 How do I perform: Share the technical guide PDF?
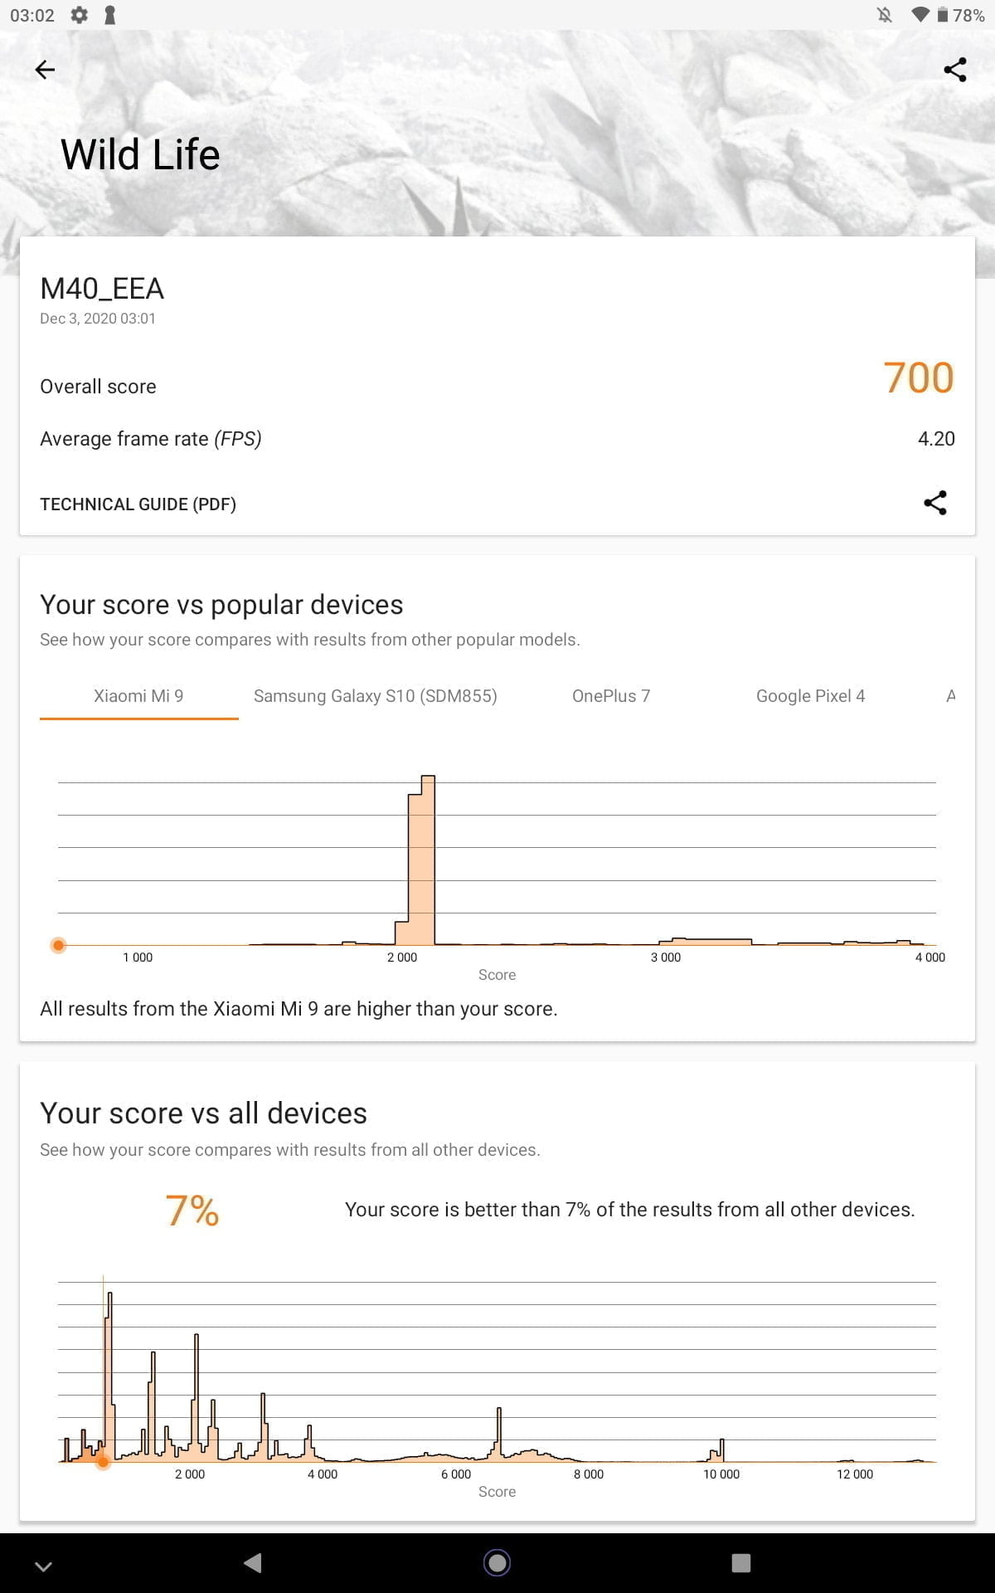[x=935, y=503]
